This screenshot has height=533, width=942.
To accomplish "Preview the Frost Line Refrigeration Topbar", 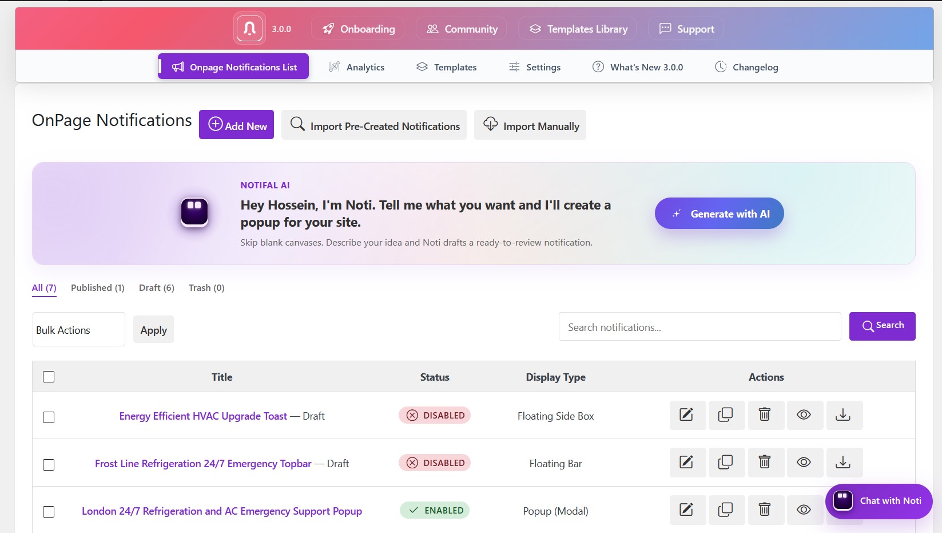I will pyautogui.click(x=805, y=463).
